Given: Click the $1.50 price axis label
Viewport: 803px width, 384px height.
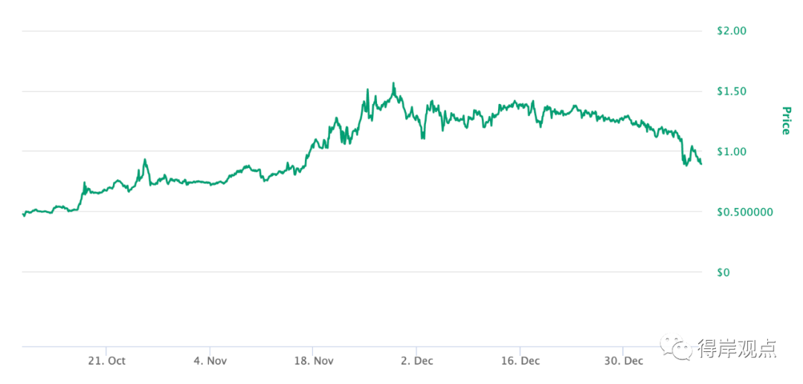Looking at the screenshot, I should coord(732,91).
